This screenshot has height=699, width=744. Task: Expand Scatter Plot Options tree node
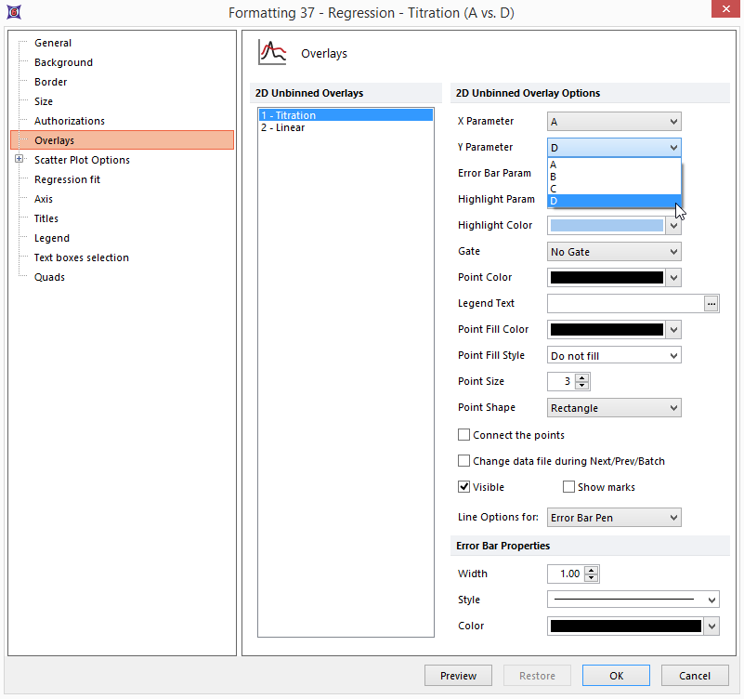click(20, 160)
